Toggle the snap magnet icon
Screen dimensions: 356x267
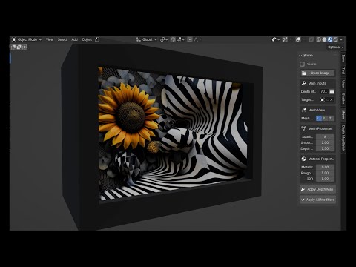[x=173, y=39]
